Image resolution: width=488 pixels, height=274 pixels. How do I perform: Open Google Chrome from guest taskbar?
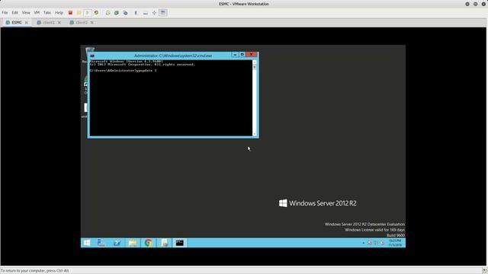click(x=149, y=243)
